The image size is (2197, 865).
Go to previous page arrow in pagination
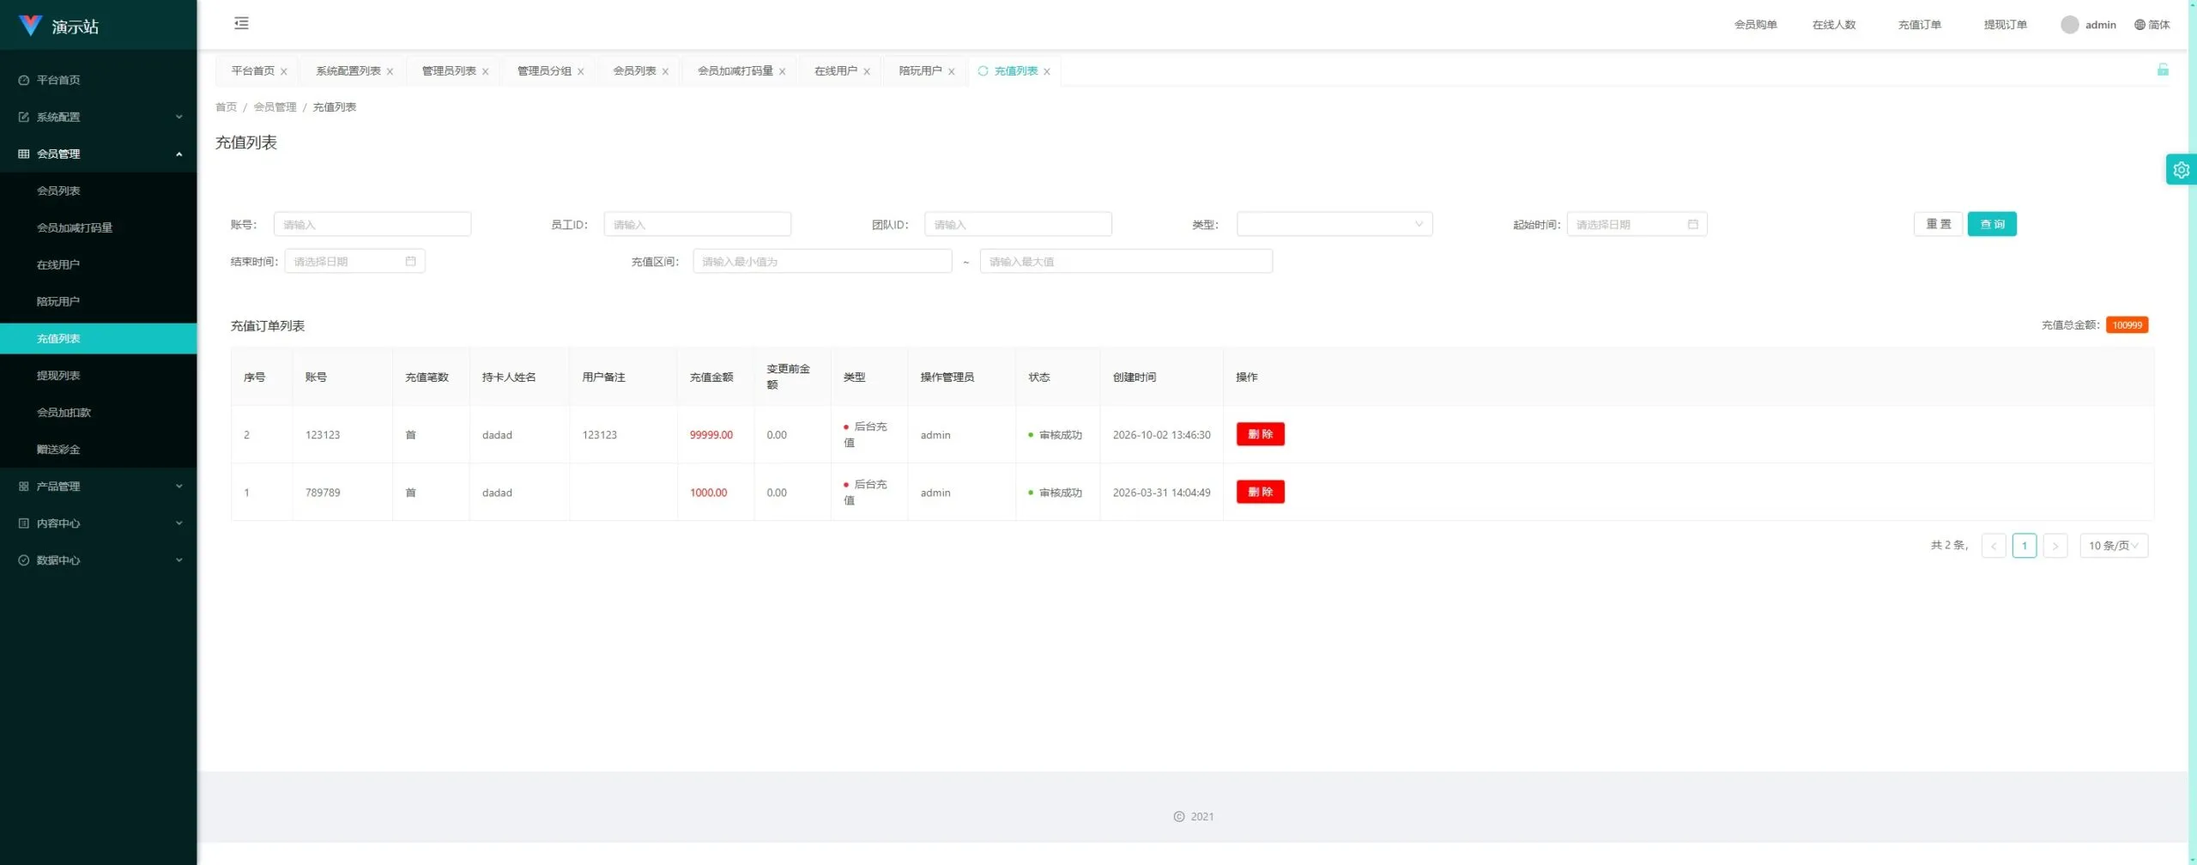[x=1993, y=546]
